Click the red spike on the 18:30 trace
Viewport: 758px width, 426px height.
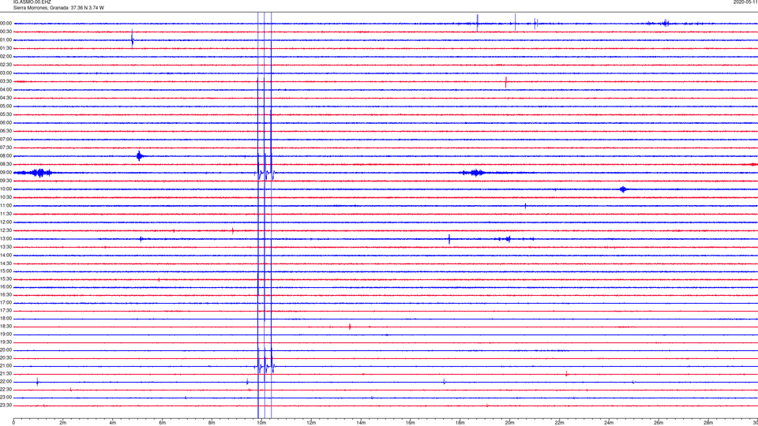pyautogui.click(x=350, y=327)
